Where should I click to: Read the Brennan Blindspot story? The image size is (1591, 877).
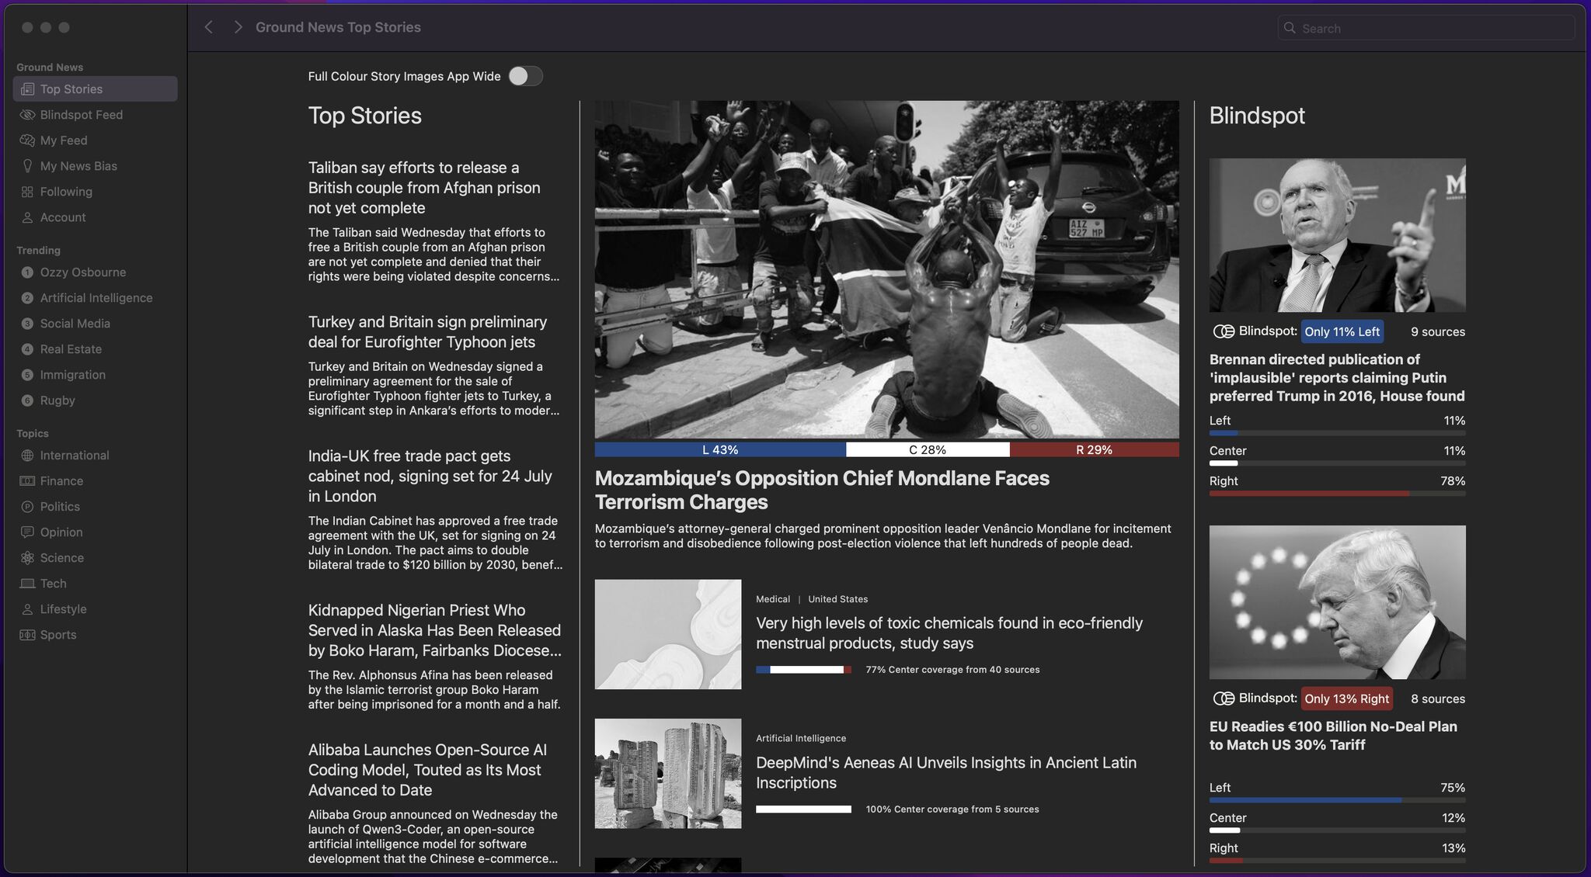click(1335, 377)
